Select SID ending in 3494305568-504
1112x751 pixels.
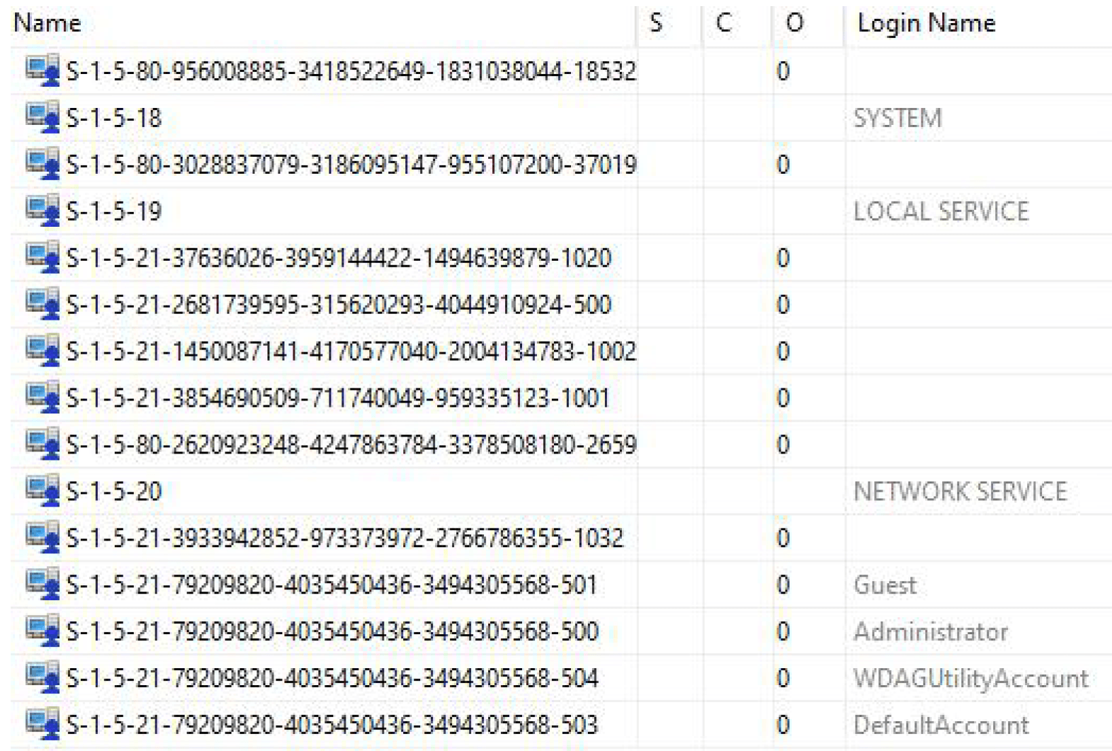333,678
